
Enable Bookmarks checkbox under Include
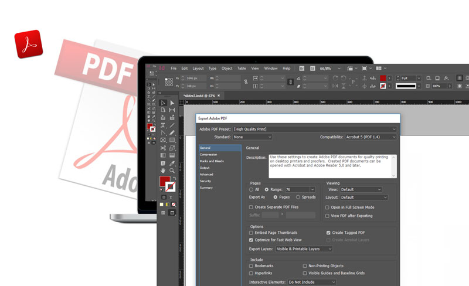252,266
